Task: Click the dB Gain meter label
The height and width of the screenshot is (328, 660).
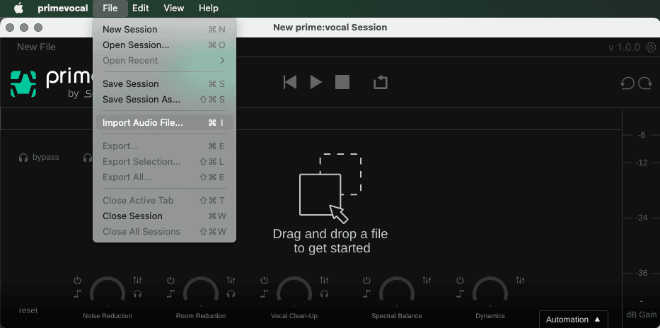Action: click(641, 315)
